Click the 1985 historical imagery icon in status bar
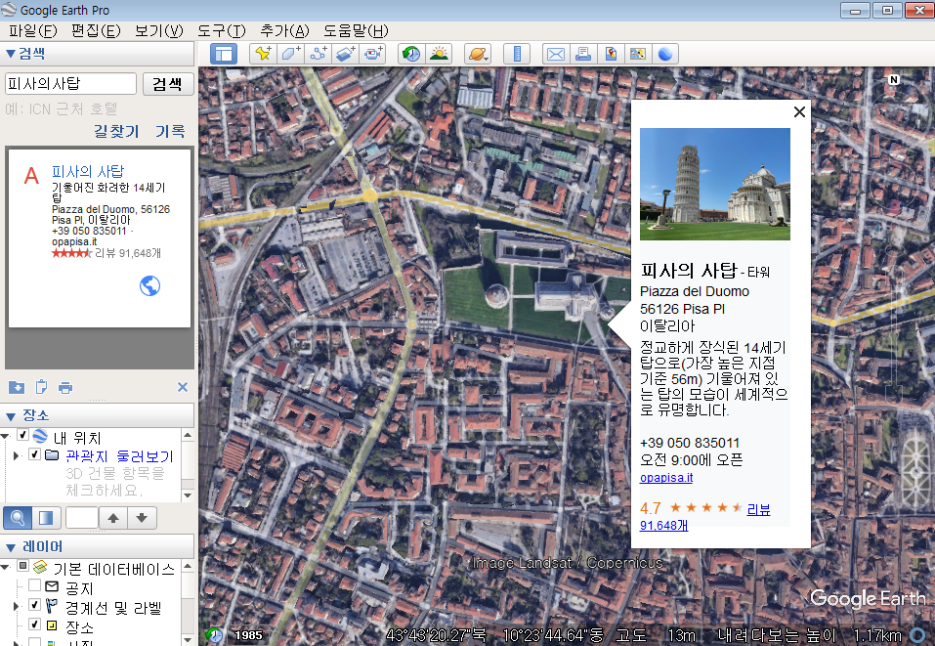 pyautogui.click(x=215, y=635)
